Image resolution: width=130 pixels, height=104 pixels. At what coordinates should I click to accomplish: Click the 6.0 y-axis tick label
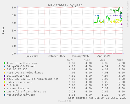click(x=14, y=7)
